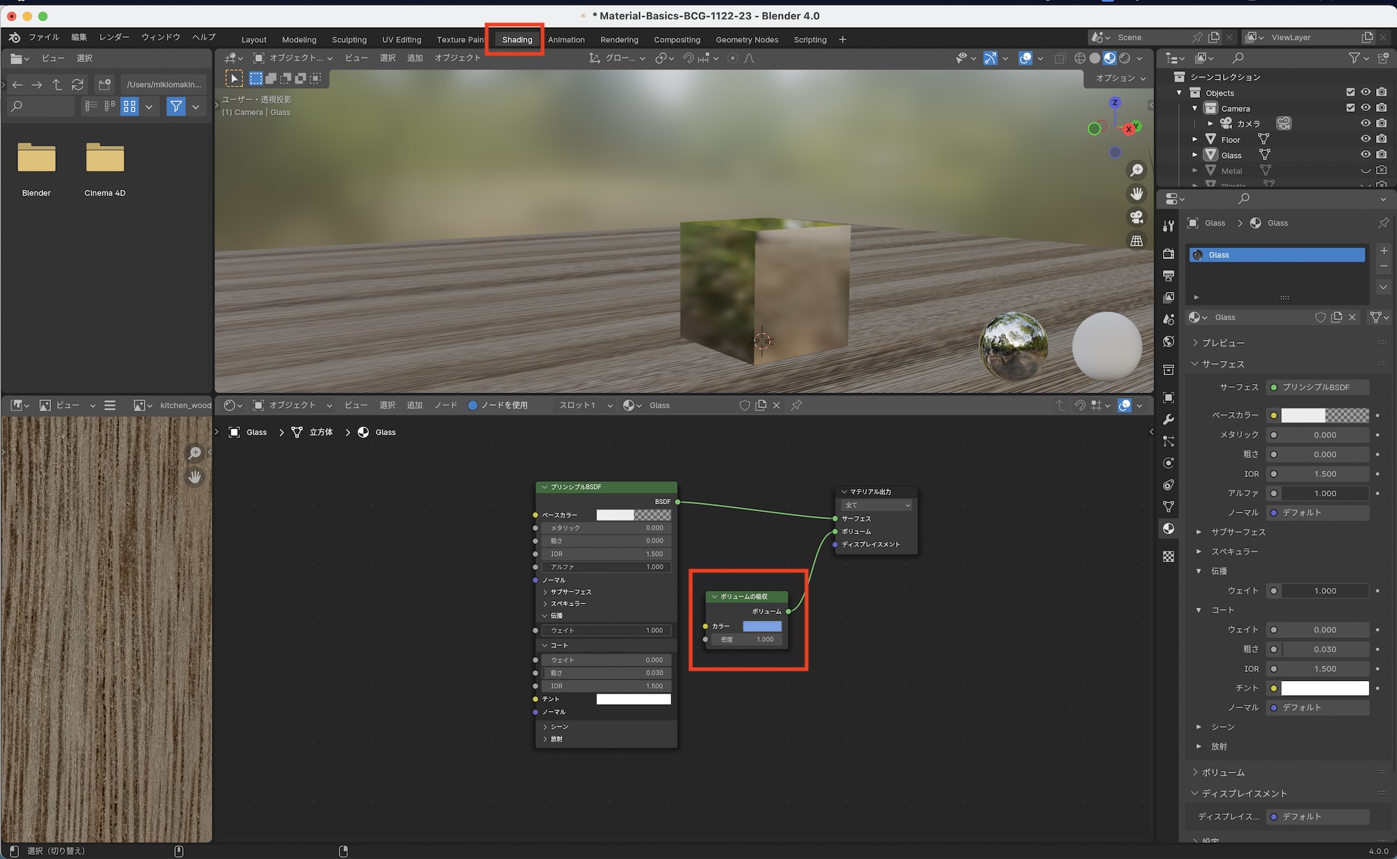The width and height of the screenshot is (1397, 859).
Task: Open Modifier wrench properties tab
Action: tap(1169, 420)
